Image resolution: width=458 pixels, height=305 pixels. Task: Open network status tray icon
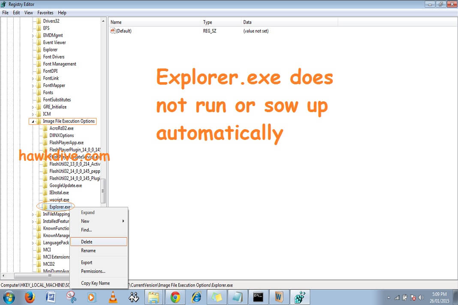397,297
